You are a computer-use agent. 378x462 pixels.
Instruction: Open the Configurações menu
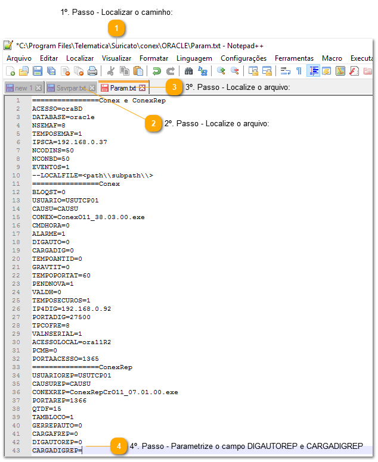[243, 58]
